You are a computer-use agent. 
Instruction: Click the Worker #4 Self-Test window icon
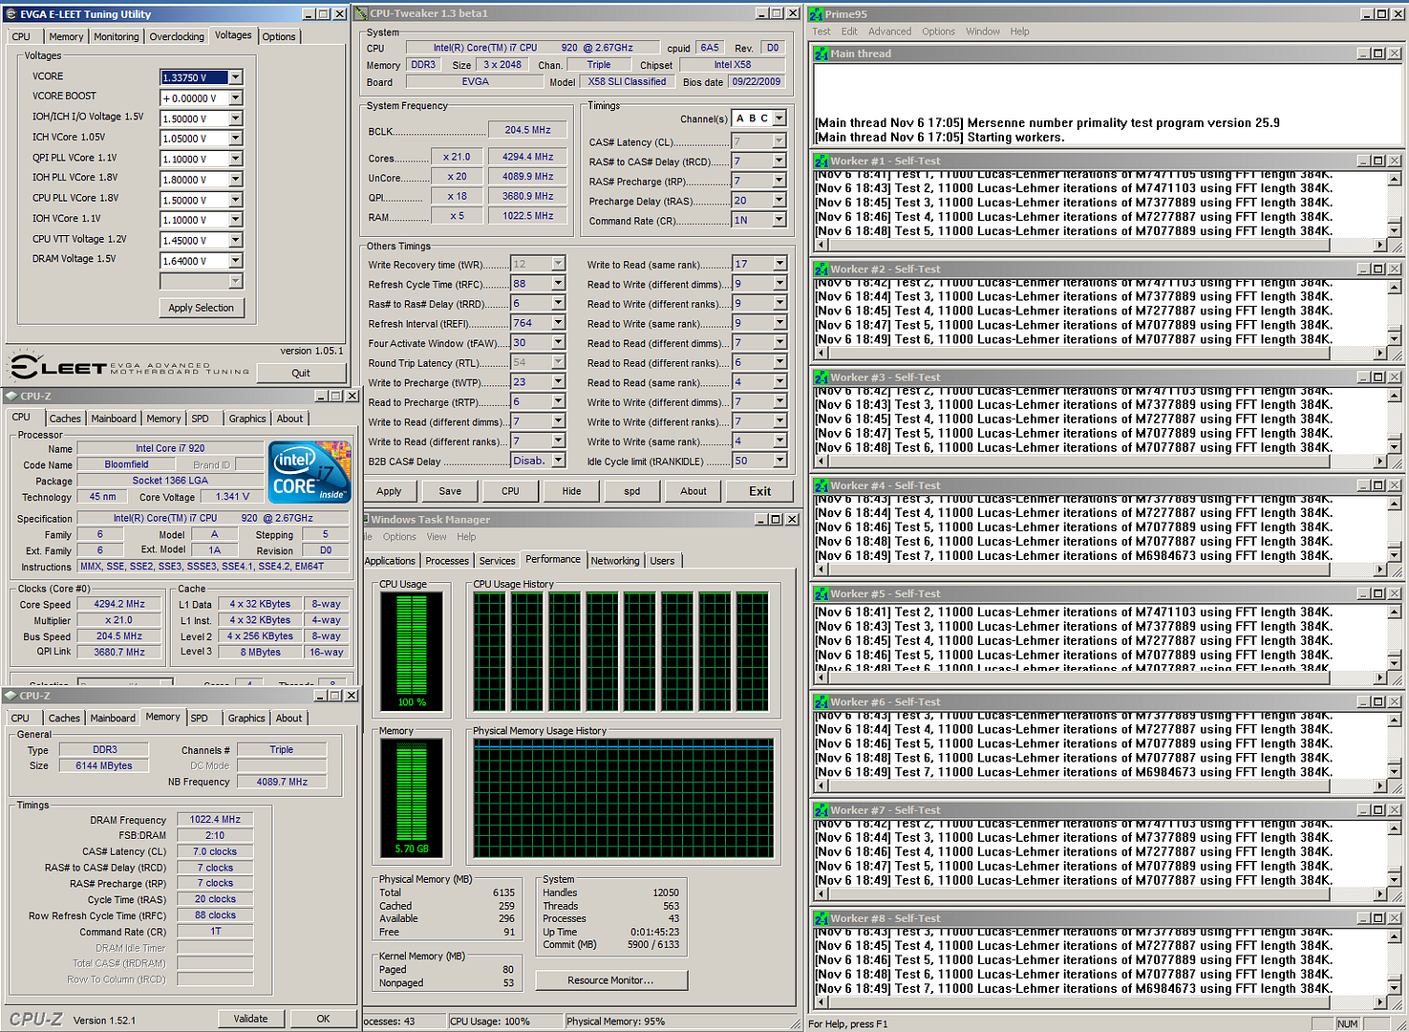click(822, 485)
